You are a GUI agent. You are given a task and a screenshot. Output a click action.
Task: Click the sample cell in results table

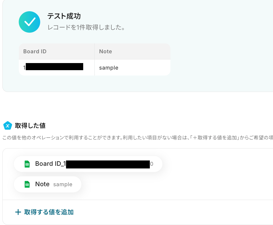(x=109, y=68)
